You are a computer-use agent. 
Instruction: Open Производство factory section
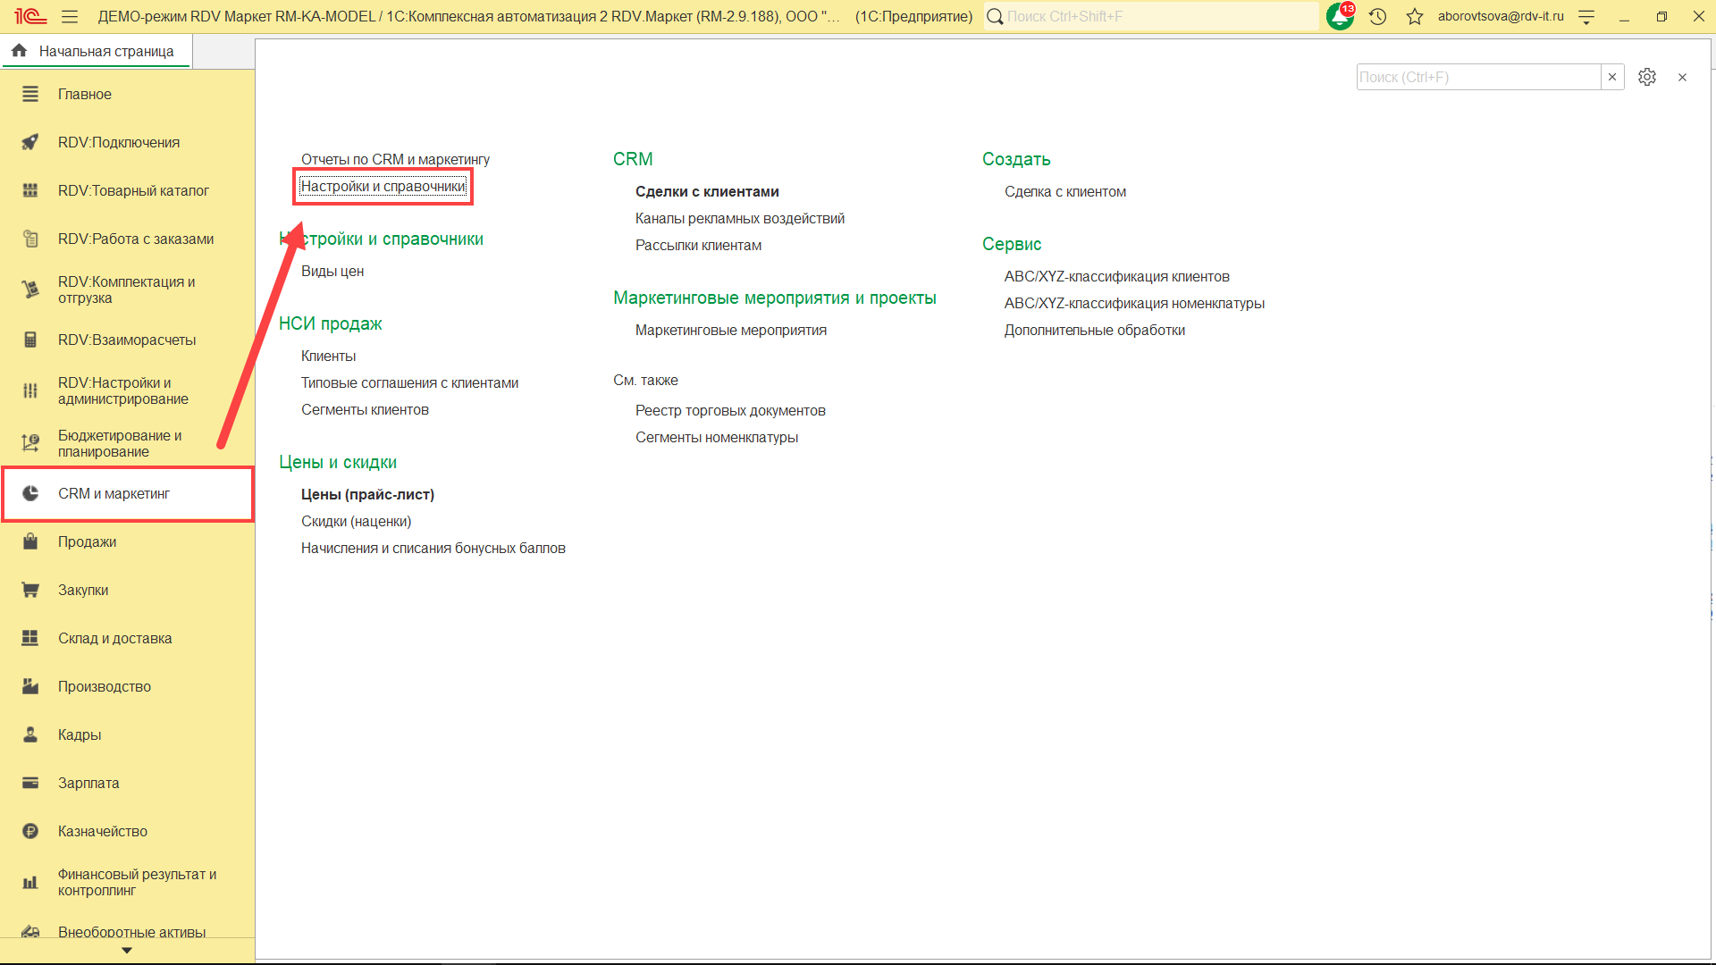click(104, 686)
